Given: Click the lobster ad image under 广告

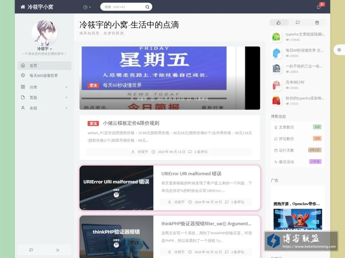Looking at the screenshot, I should (x=298, y=219).
